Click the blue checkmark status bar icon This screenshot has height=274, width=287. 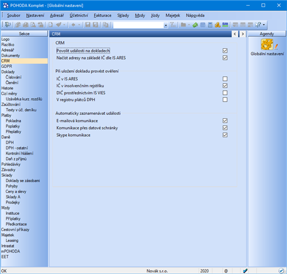pos(245,271)
